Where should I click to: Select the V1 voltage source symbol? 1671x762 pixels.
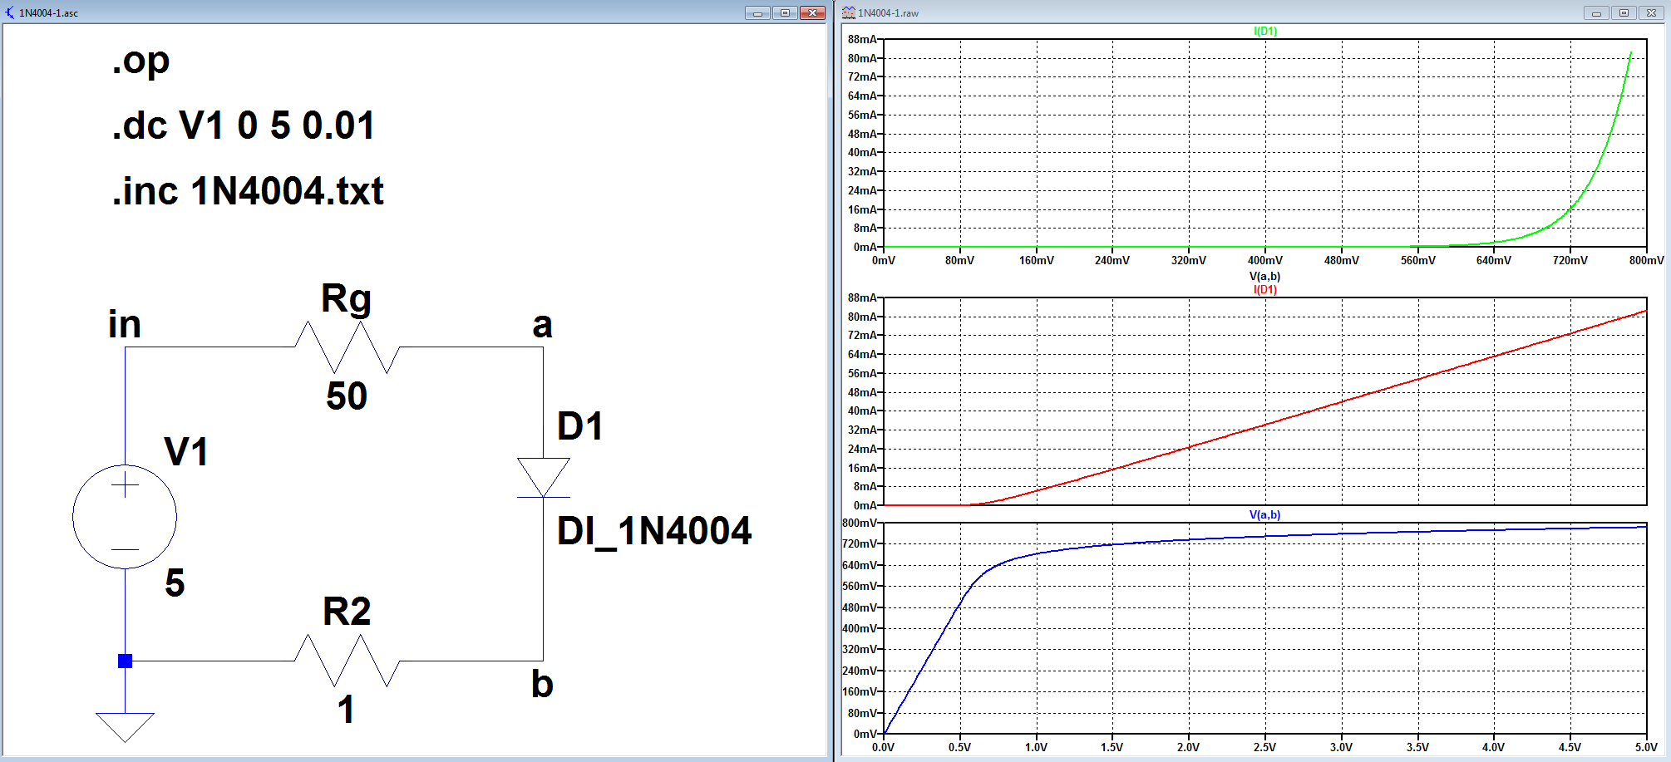125,517
